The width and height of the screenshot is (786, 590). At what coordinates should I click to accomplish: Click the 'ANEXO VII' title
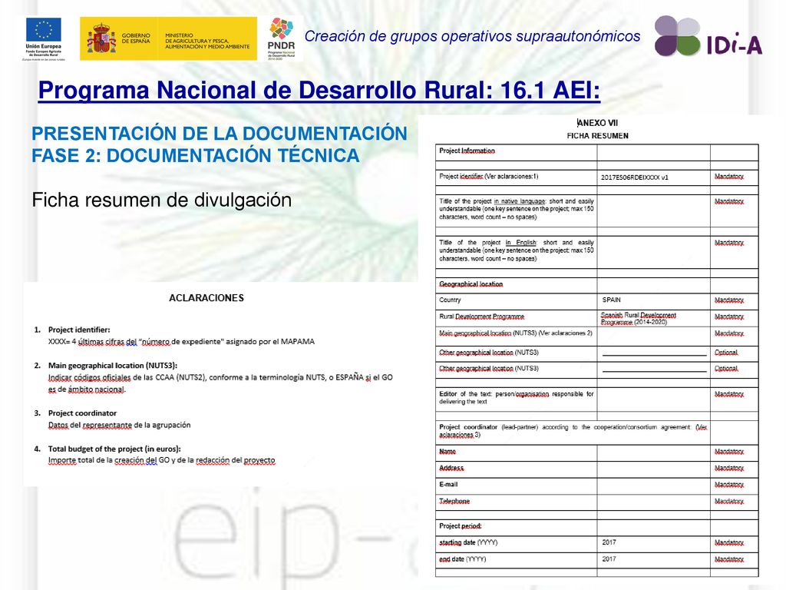click(597, 123)
